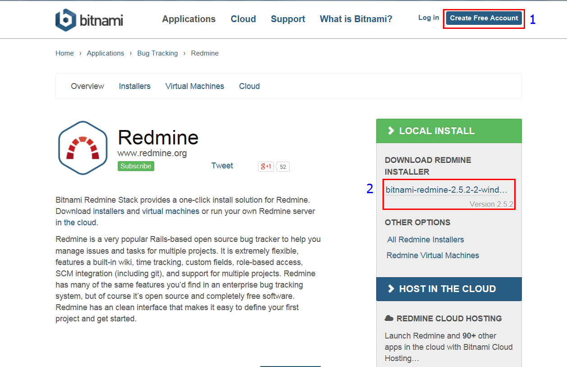Switch to the Cloud tab below breadcrumb
The height and width of the screenshot is (367, 567).
click(249, 86)
